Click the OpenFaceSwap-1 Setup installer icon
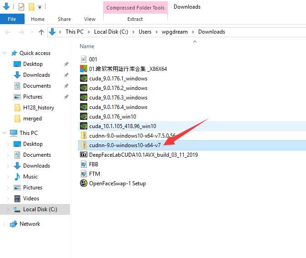Viewport: 306px width, 258px height. [x=84, y=184]
